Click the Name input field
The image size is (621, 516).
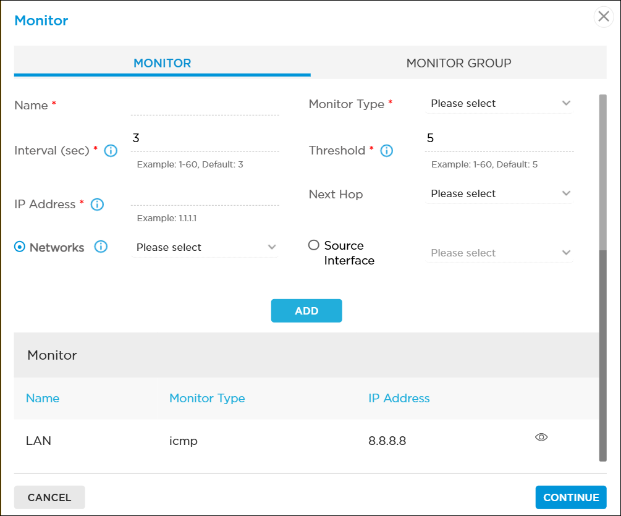tap(205, 106)
